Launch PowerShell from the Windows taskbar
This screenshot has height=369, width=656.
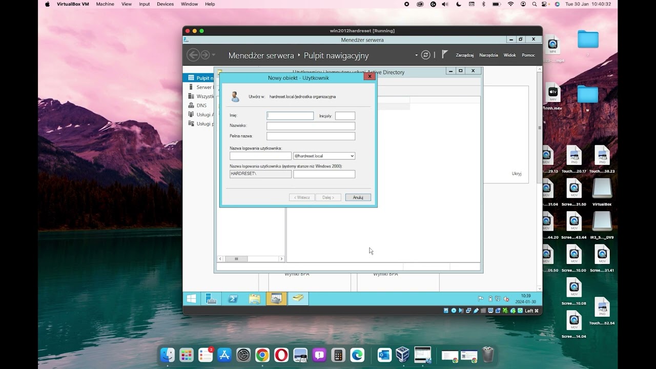click(x=233, y=299)
